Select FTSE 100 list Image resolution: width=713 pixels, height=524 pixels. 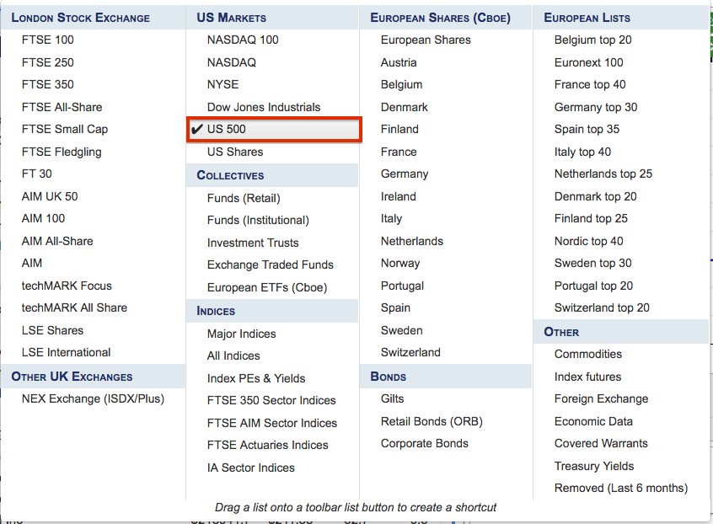(48, 40)
